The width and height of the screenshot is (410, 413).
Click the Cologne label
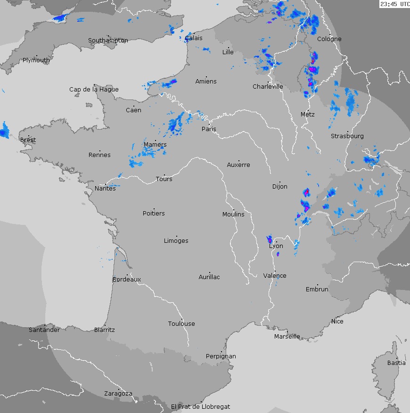(x=329, y=39)
